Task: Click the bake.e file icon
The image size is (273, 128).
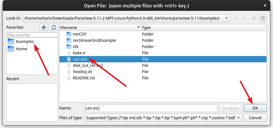Action: click(69, 53)
